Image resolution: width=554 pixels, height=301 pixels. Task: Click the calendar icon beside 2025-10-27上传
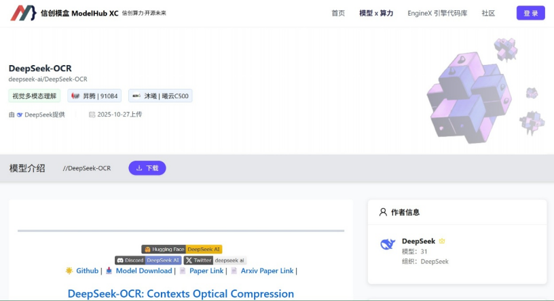pos(92,115)
